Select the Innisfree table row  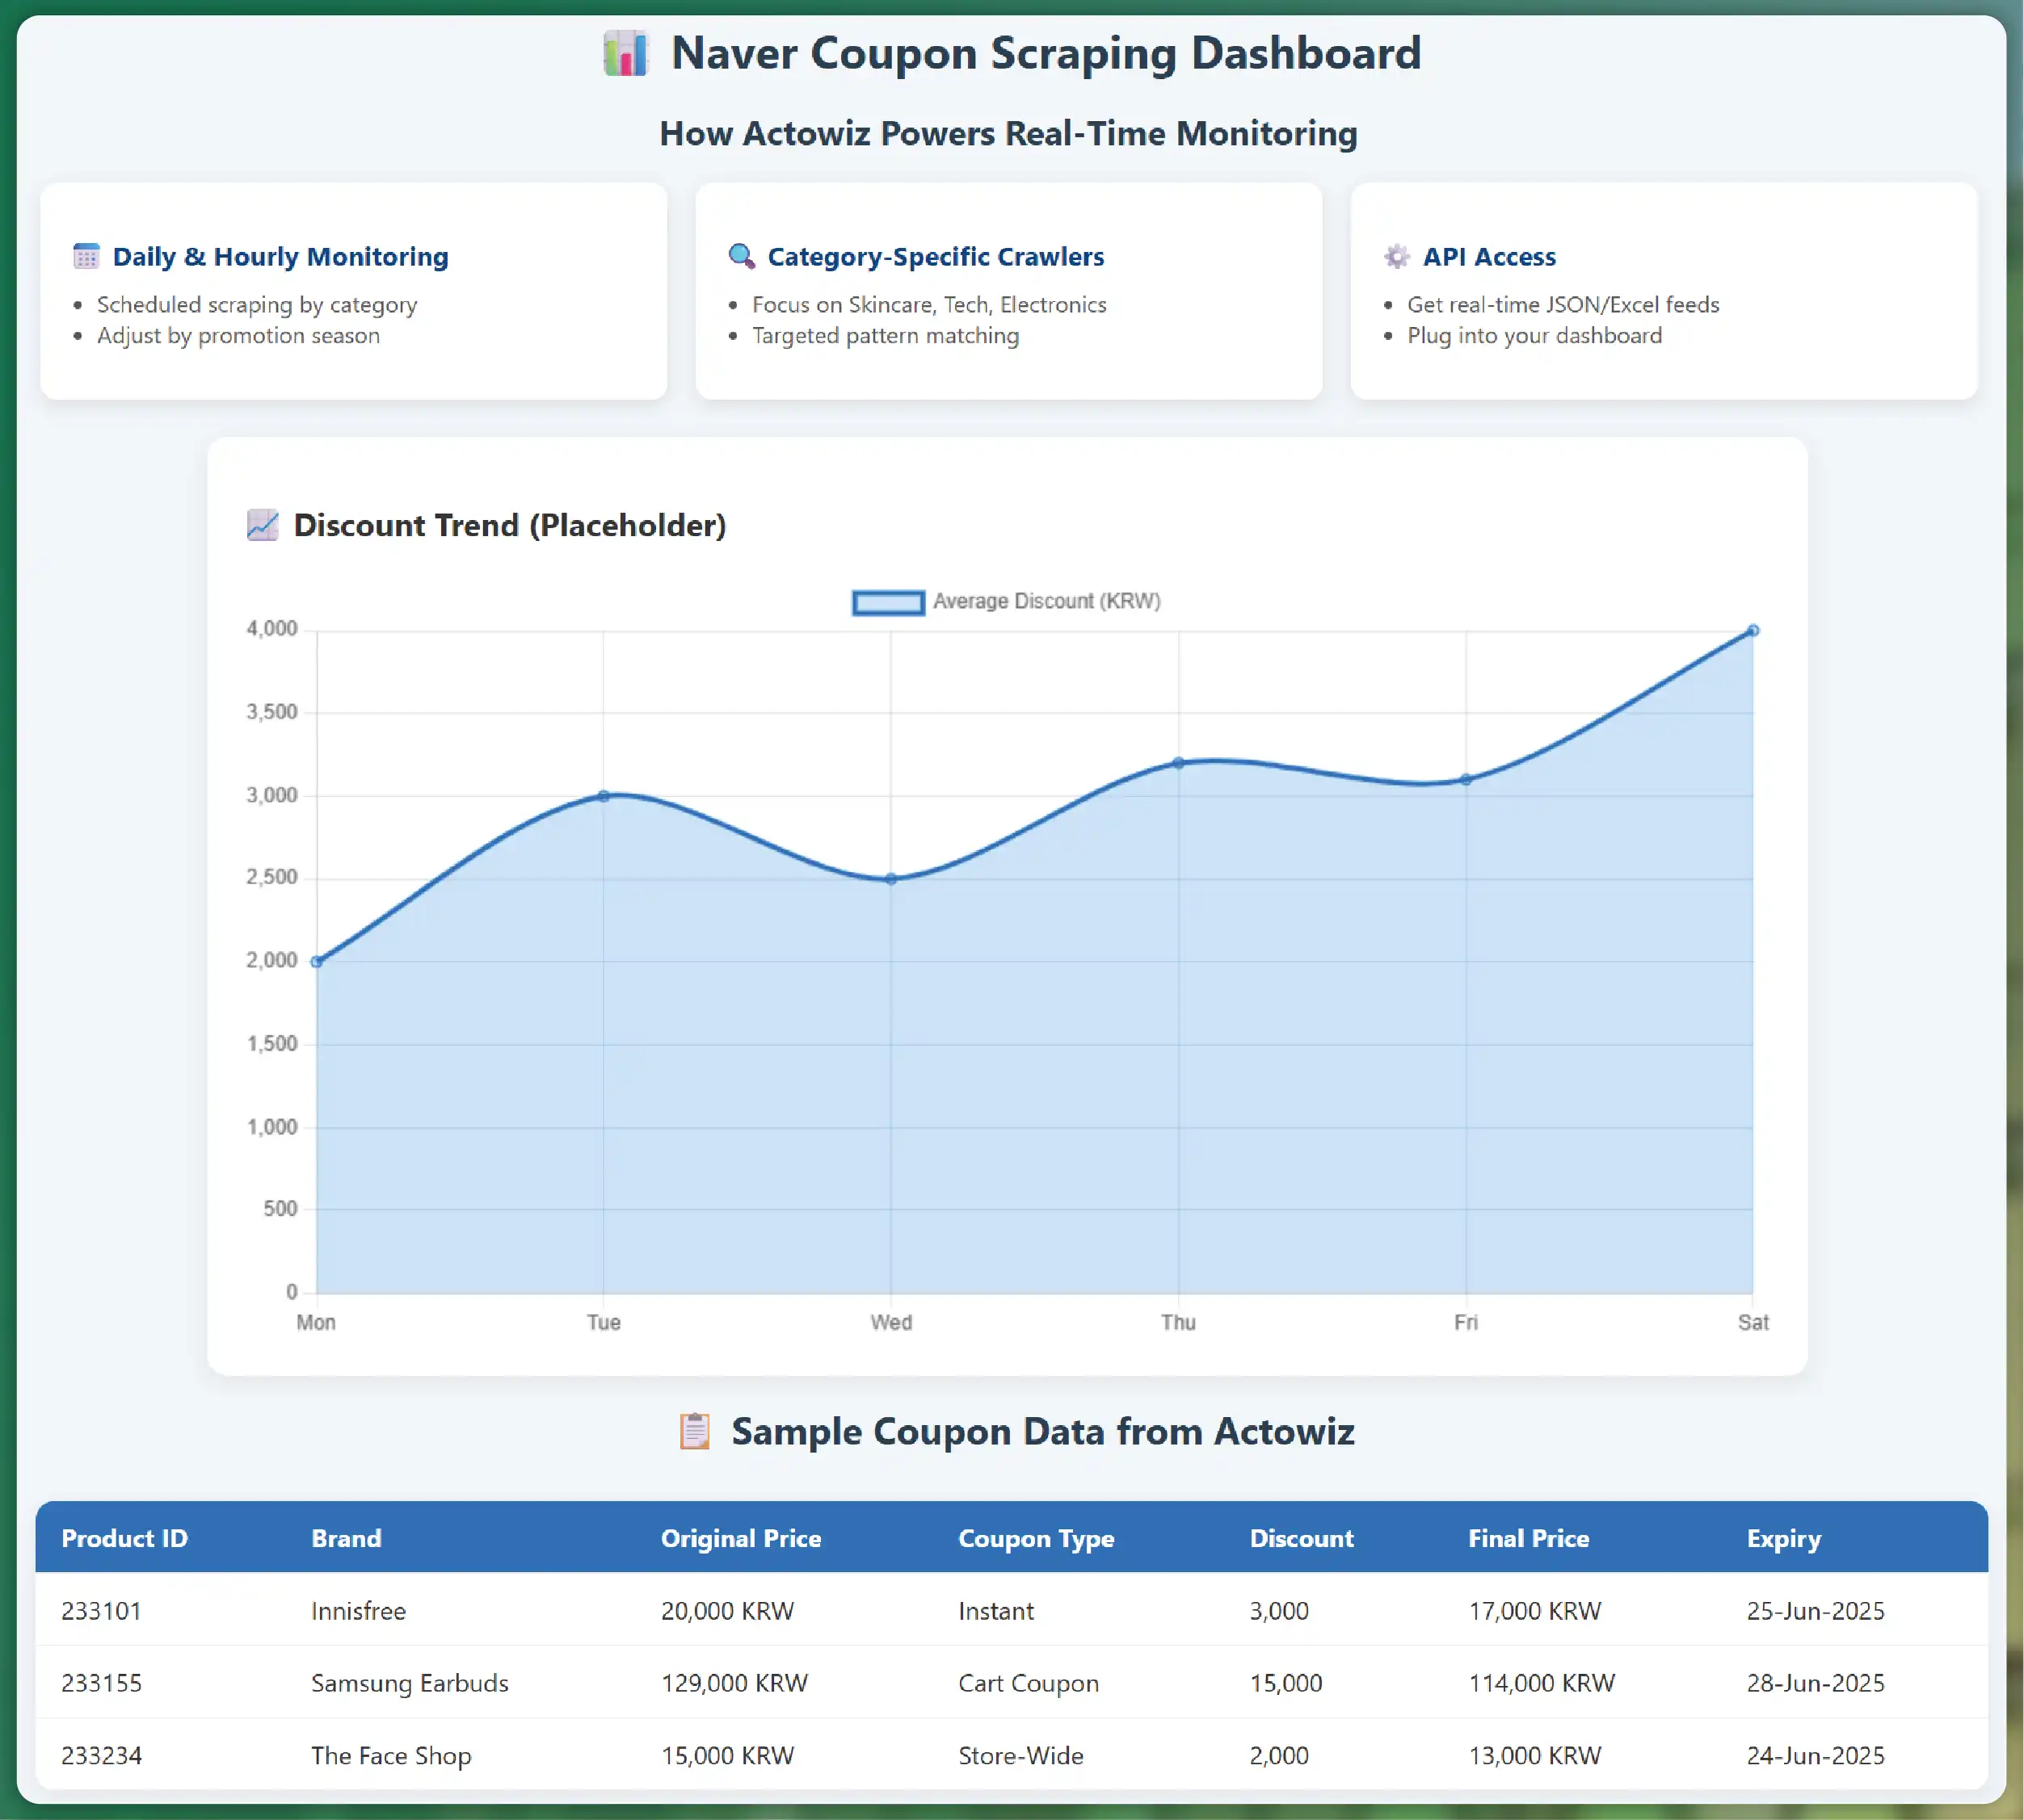(x=1011, y=1611)
